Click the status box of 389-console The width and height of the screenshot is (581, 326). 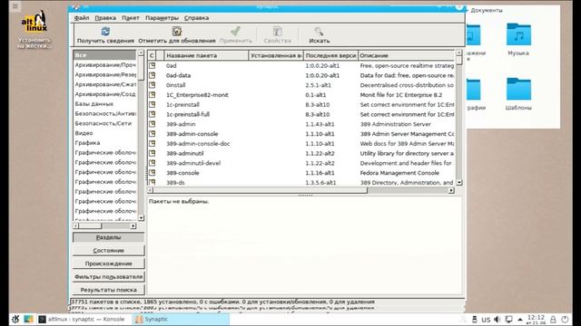click(153, 173)
